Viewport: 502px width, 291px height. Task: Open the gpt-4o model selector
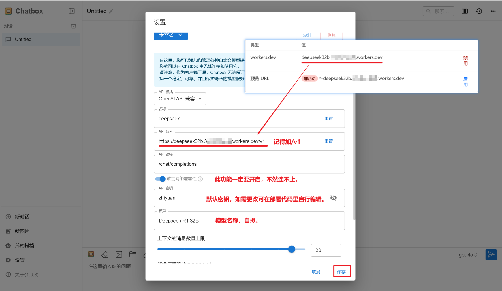pos(468,255)
